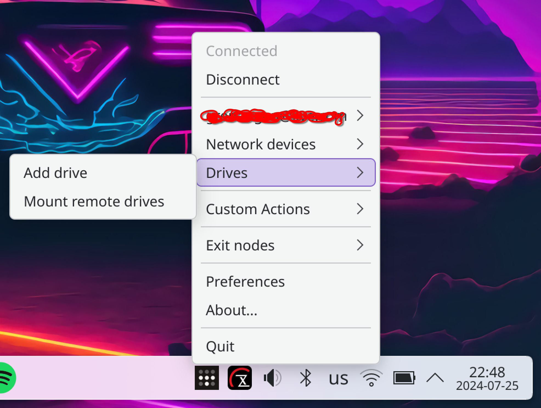Click About in the Tailscale menu
This screenshot has width=541, height=408.
tap(232, 310)
